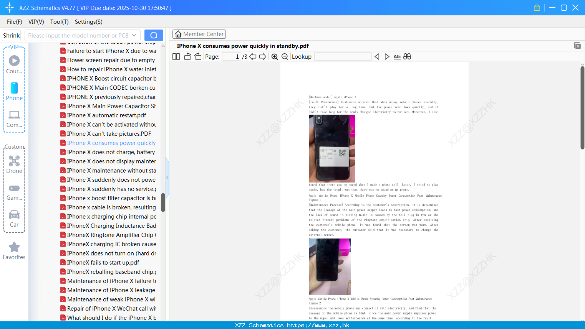The height and width of the screenshot is (329, 585).
Task: Open Favorites star icon
Action: pyautogui.click(x=14, y=251)
